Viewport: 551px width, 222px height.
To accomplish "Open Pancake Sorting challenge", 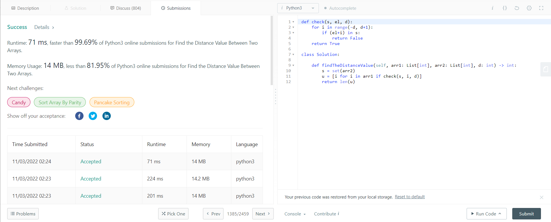I will point(112,102).
